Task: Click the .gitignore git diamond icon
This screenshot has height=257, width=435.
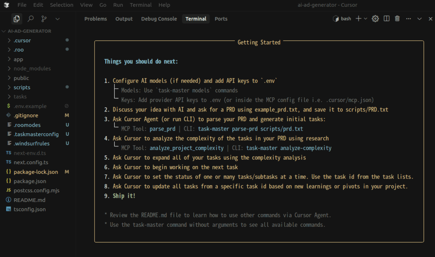Action: [8, 115]
